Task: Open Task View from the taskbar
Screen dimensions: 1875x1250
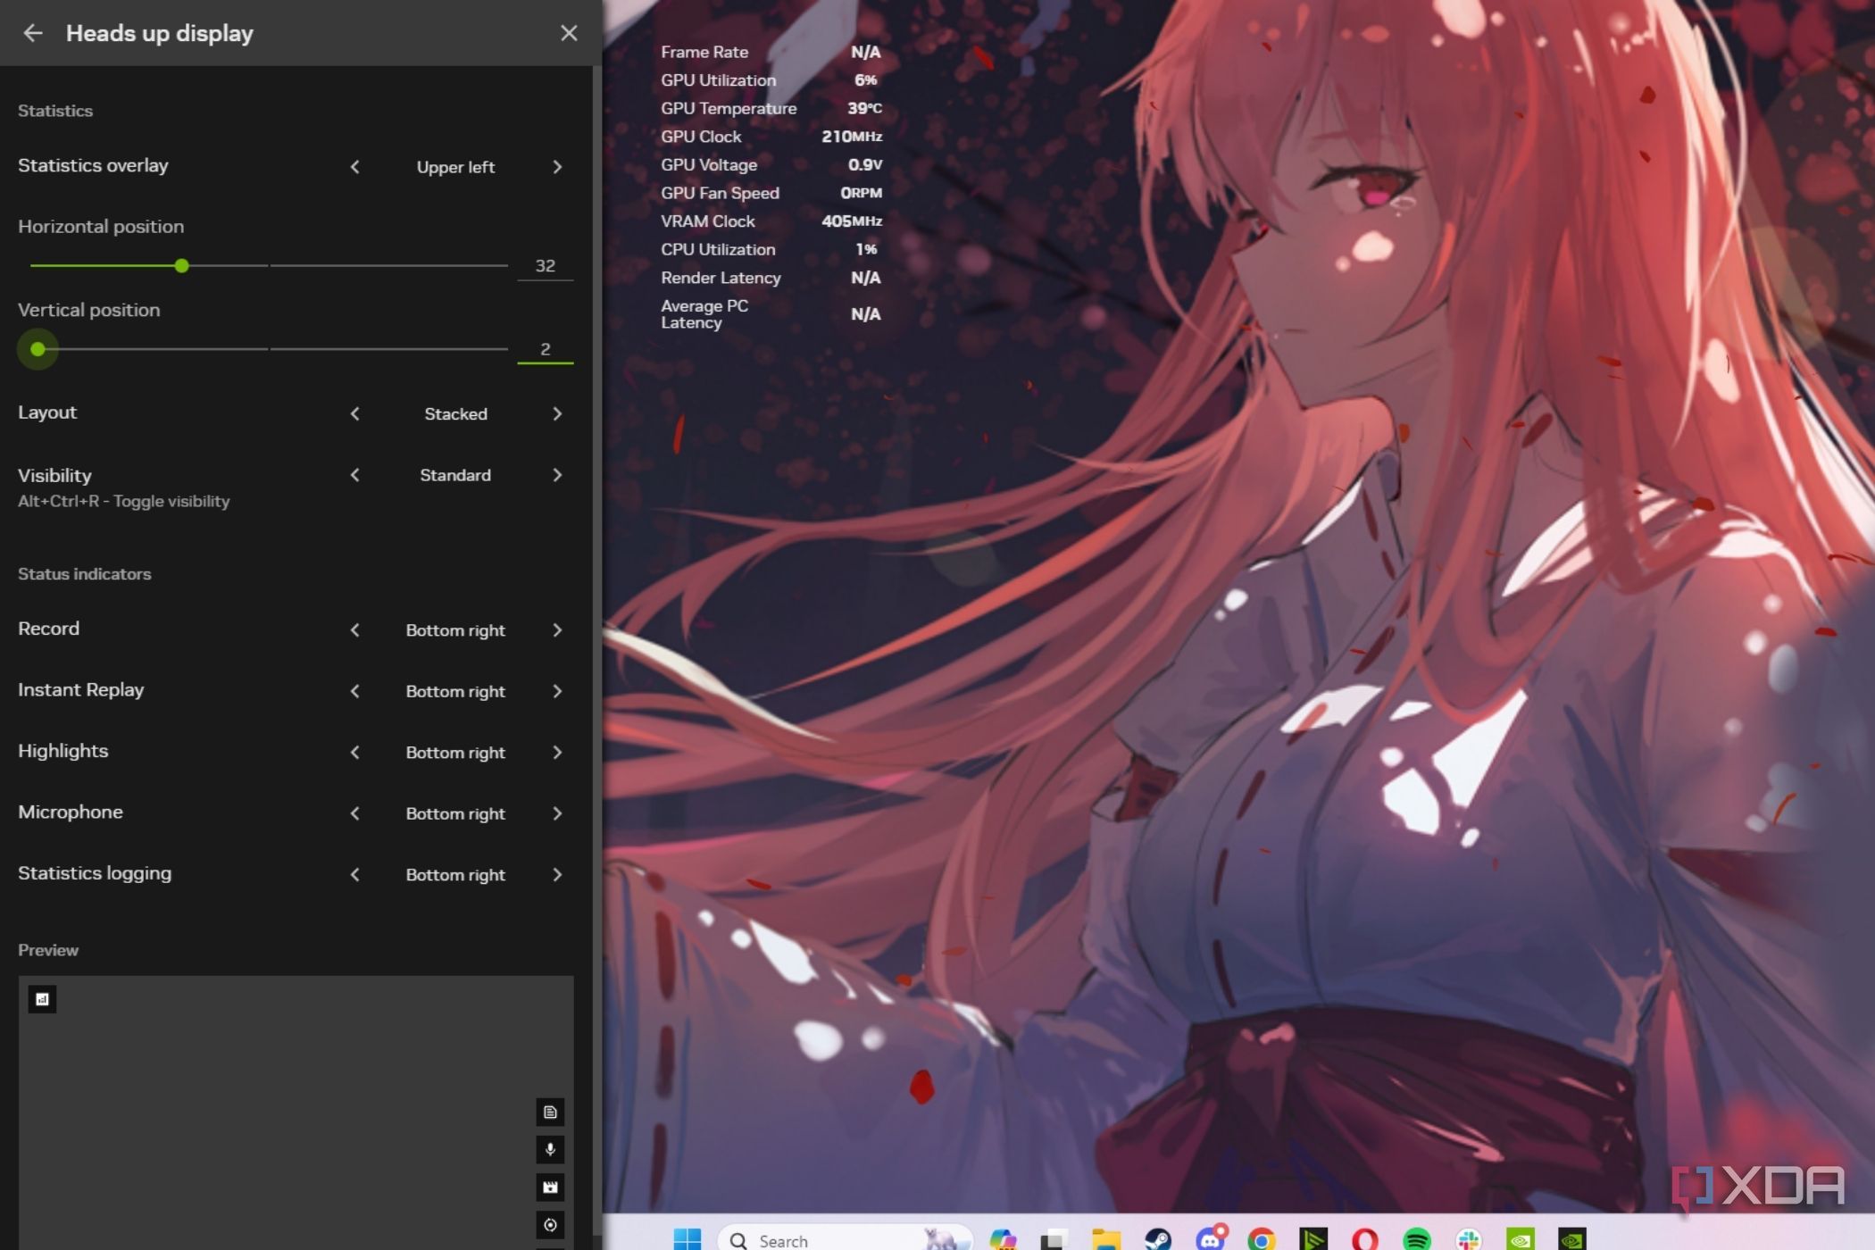Action: tap(1054, 1239)
